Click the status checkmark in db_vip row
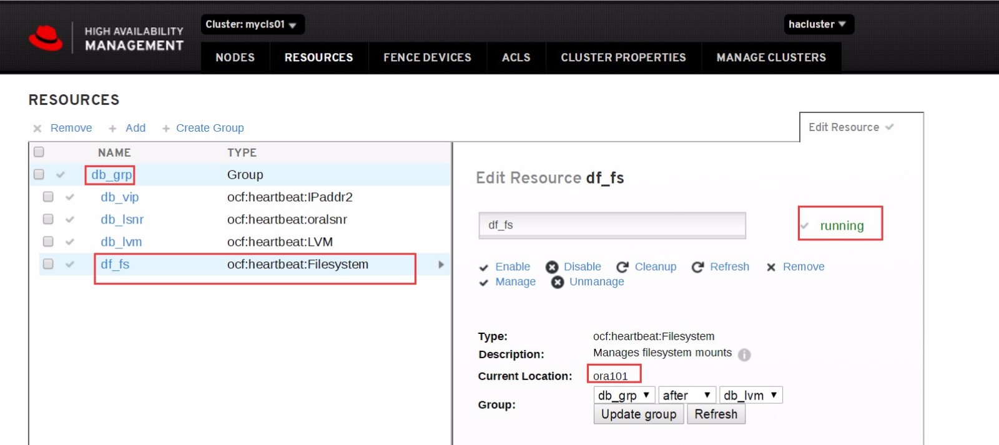This screenshot has height=445, width=999. [x=70, y=197]
